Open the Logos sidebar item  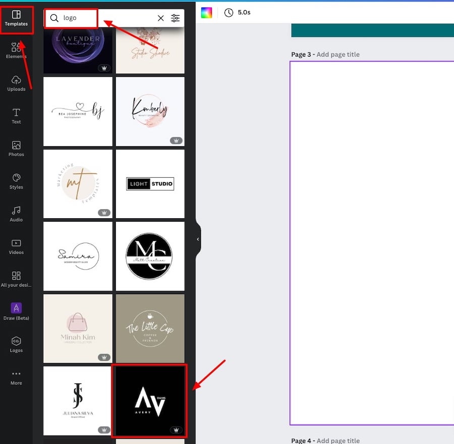(x=16, y=343)
